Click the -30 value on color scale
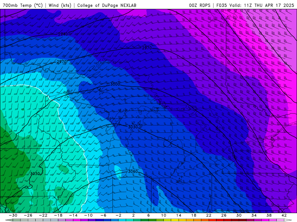Image resolution: width=297 pixels, height=222 pixels. 13,215
